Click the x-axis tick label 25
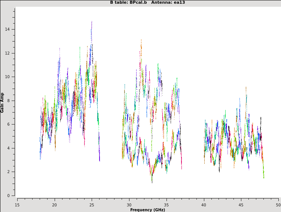 [92, 205]
